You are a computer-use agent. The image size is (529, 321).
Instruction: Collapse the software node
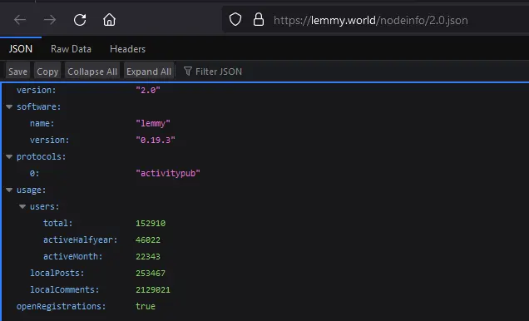pyautogui.click(x=9, y=107)
